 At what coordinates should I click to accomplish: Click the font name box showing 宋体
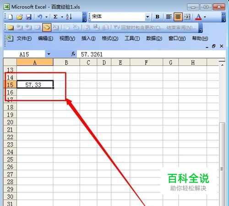(118, 16)
